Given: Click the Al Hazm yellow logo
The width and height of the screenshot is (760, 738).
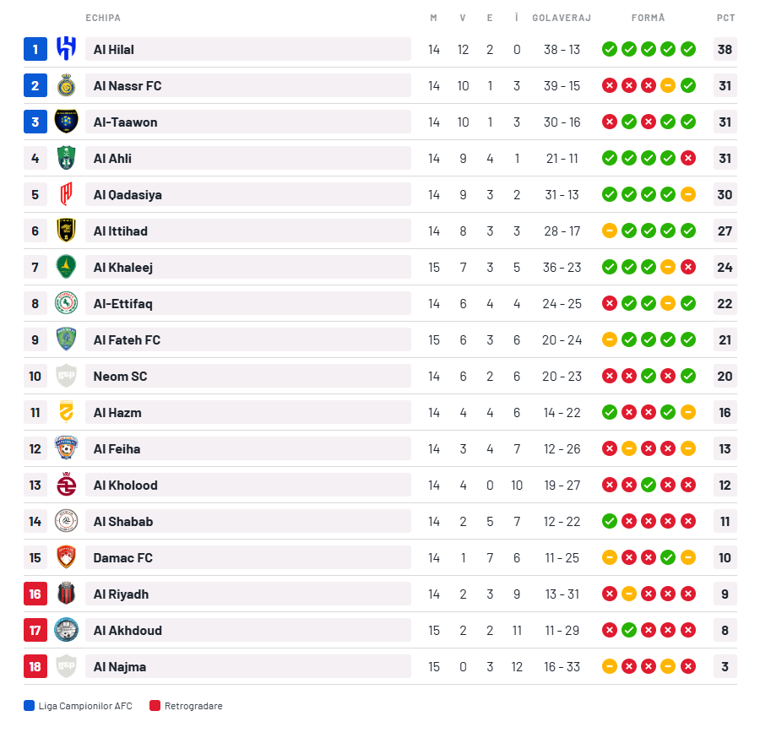Looking at the screenshot, I should tap(66, 412).
